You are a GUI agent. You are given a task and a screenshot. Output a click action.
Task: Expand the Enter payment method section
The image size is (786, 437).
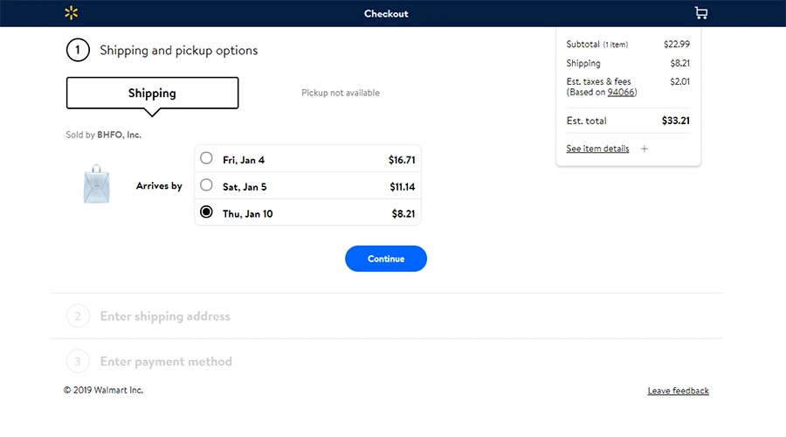coord(166,361)
